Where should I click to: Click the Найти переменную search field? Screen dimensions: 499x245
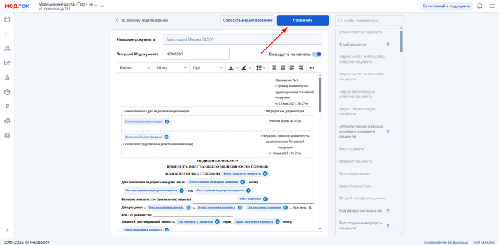click(369, 21)
